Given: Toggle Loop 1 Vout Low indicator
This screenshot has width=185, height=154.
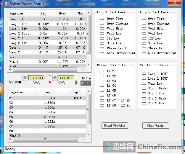Looking at the screenshot, I should coord(102,34).
